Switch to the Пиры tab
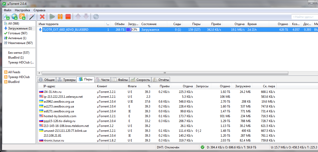Viewport: 318px width, 152px height. coord(86,80)
